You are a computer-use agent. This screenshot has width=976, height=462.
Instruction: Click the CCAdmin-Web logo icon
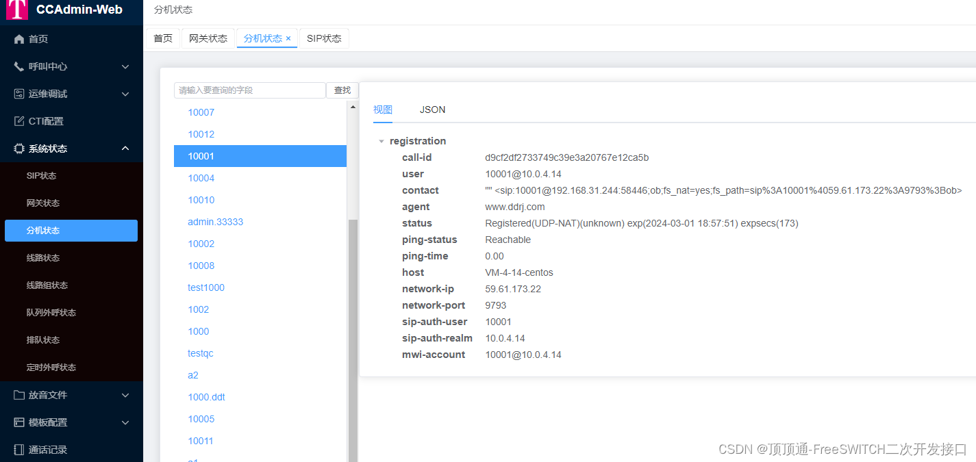coord(17,10)
